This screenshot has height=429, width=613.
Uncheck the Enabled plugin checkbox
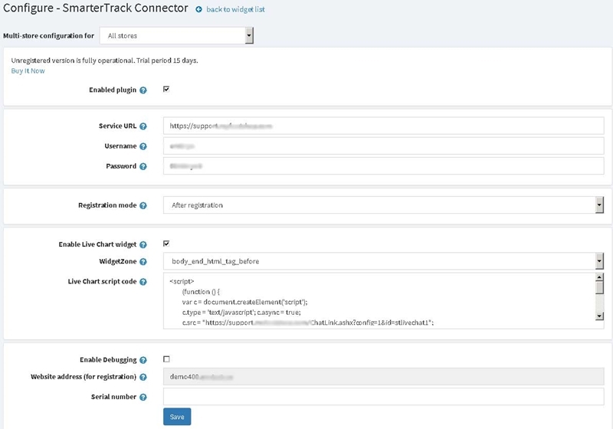[166, 89]
